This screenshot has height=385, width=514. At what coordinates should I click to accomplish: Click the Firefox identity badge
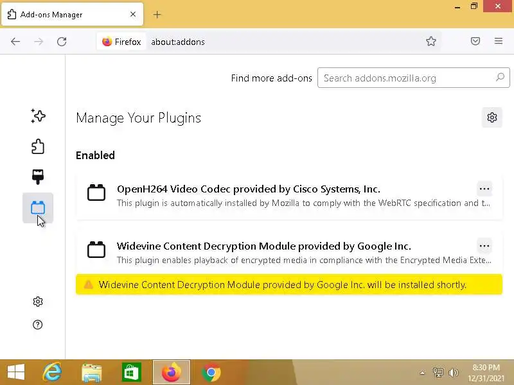(121, 42)
